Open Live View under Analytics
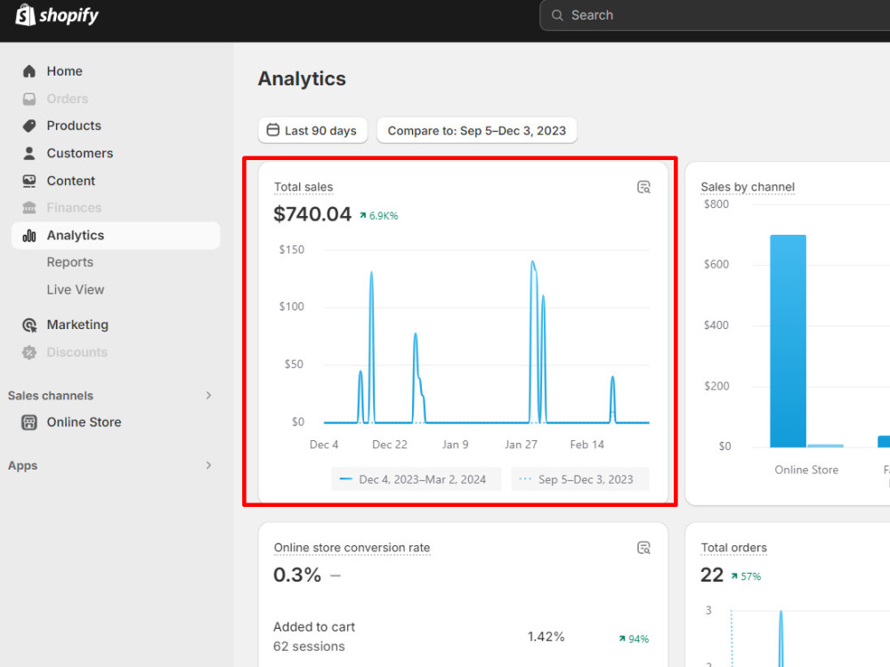The image size is (890, 667). [x=76, y=290]
